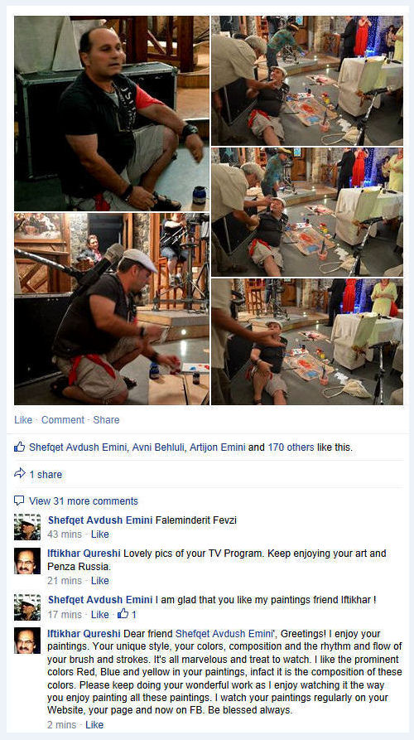414x740 pixels.
Task: Expand View 31 more comments
Action: click(x=84, y=501)
